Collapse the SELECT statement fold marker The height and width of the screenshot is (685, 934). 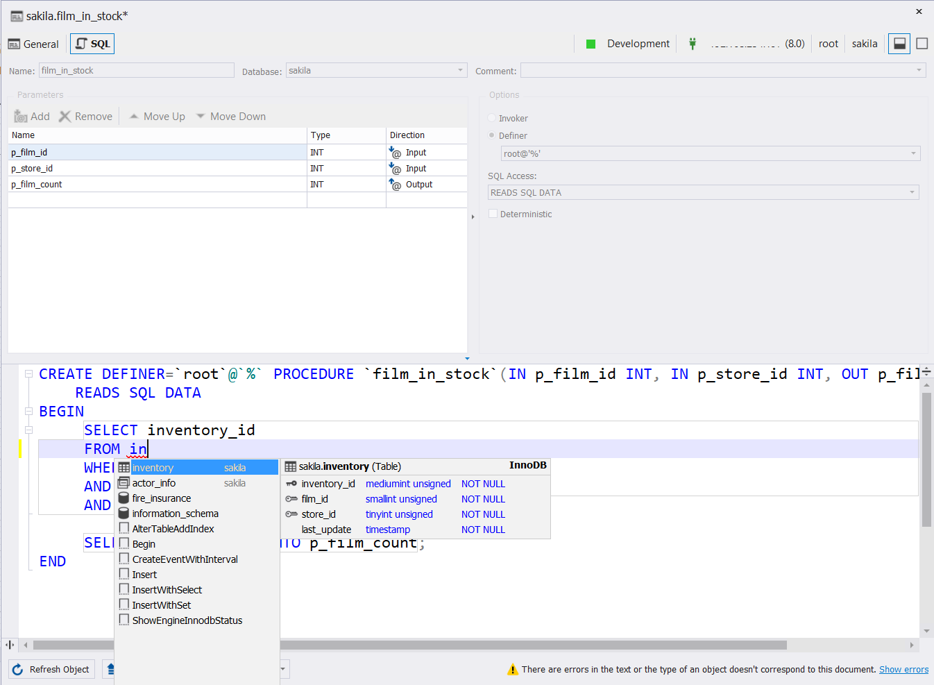[29, 430]
